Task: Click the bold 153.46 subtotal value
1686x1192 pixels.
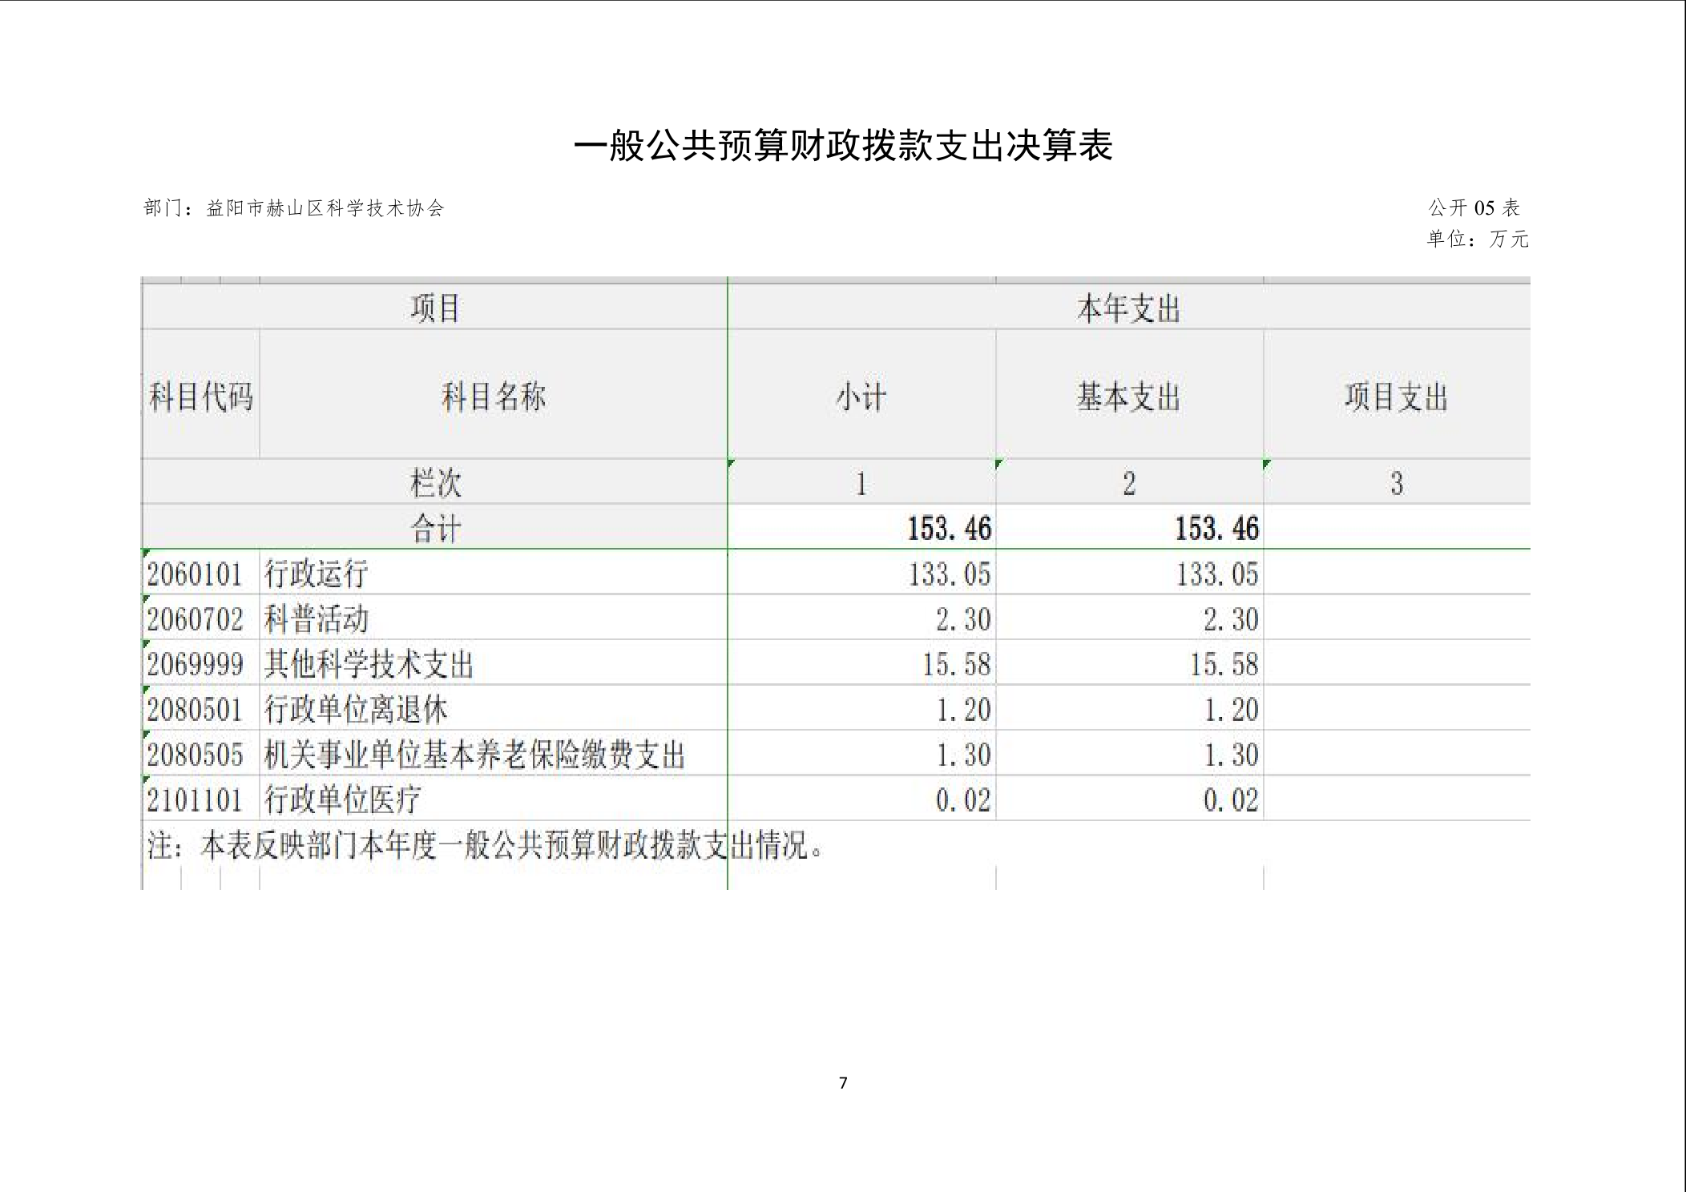Action: [x=949, y=528]
